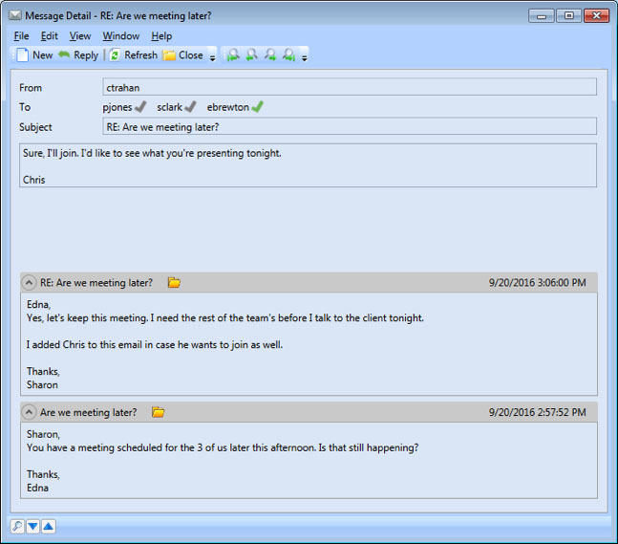
Task: Go to the previous message with the left-arrow user icon
Action: (251, 54)
